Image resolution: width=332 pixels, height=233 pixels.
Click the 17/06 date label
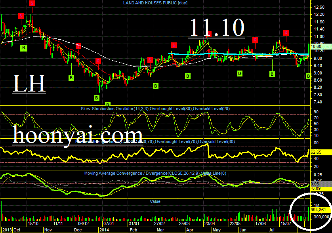click(260, 223)
